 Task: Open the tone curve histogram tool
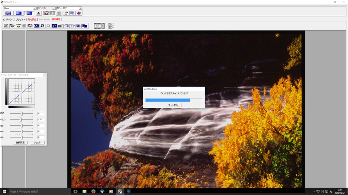(6, 26)
